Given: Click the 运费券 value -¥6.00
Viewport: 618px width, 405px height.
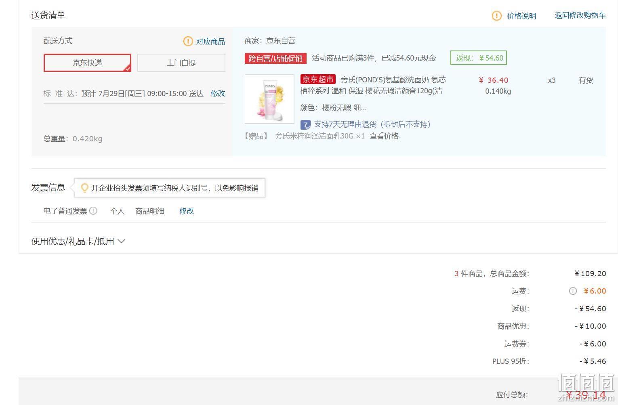Looking at the screenshot, I should pyautogui.click(x=593, y=344).
